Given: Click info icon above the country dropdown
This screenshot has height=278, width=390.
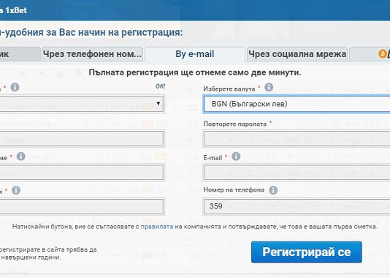Looking at the screenshot, I should pyautogui.click(x=15, y=87).
